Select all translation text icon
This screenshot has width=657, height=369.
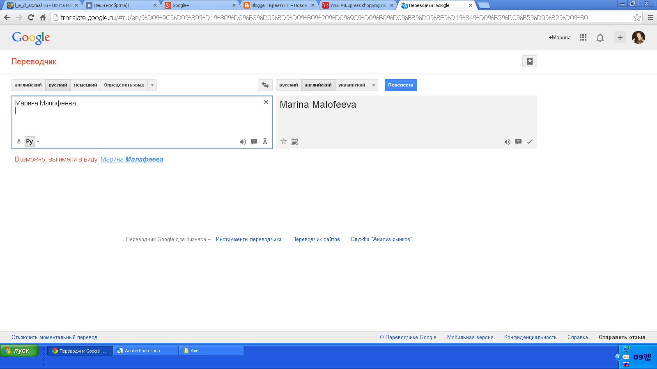(294, 141)
